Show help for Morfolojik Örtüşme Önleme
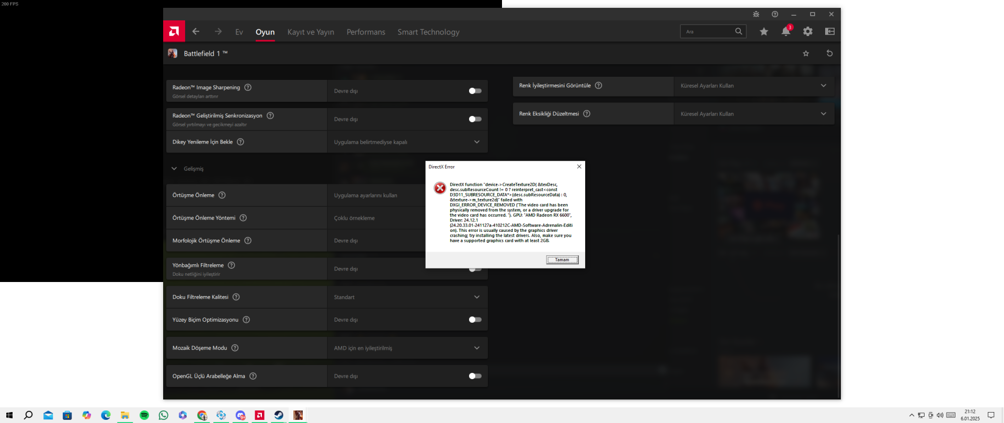The width and height of the screenshot is (1004, 423). [x=248, y=240]
